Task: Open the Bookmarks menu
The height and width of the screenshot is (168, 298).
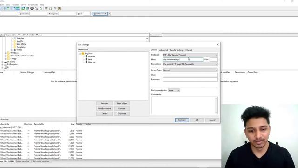Action: point(33,5)
